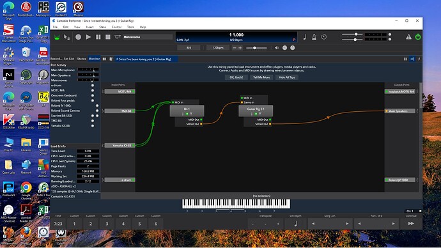This screenshot has height=248, width=441.
Task: Open the 120bpm tempo field
Action: coord(218,48)
